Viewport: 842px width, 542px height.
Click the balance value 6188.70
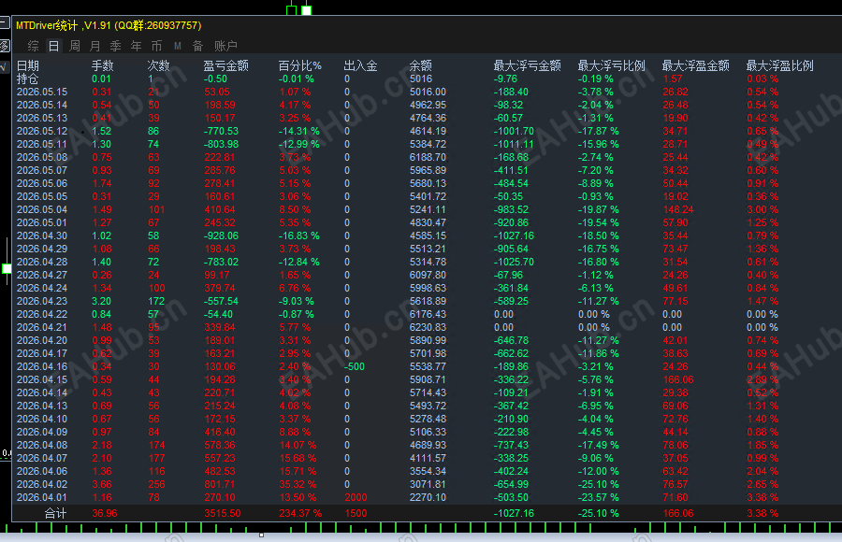click(428, 157)
